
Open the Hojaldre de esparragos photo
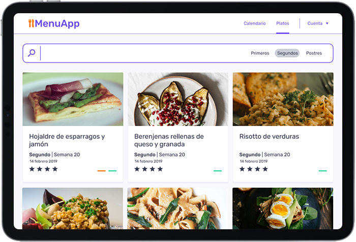73,99
